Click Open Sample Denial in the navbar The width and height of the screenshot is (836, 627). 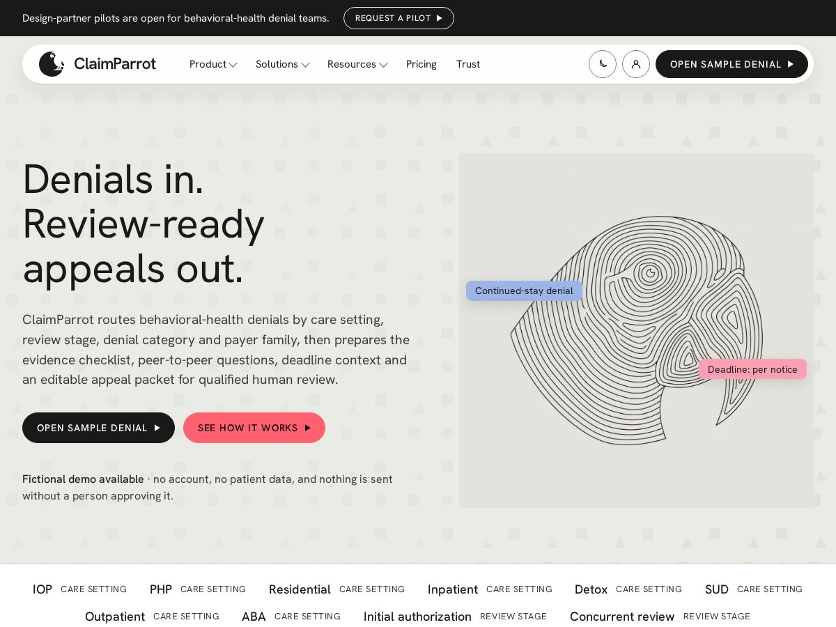[x=731, y=64]
